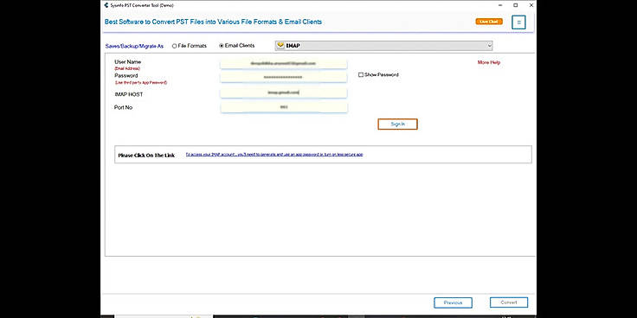Go back with the Previous button
The image size is (637, 318).
453,302
